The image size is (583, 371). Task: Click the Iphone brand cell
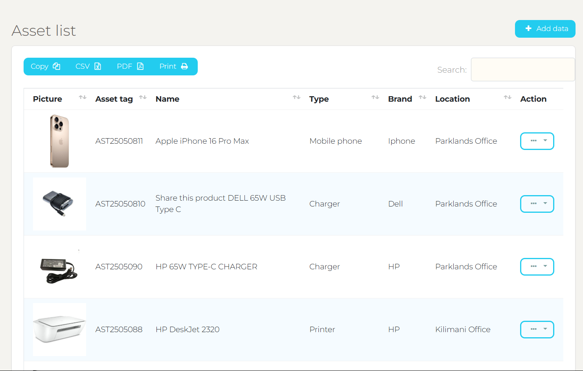pyautogui.click(x=401, y=141)
